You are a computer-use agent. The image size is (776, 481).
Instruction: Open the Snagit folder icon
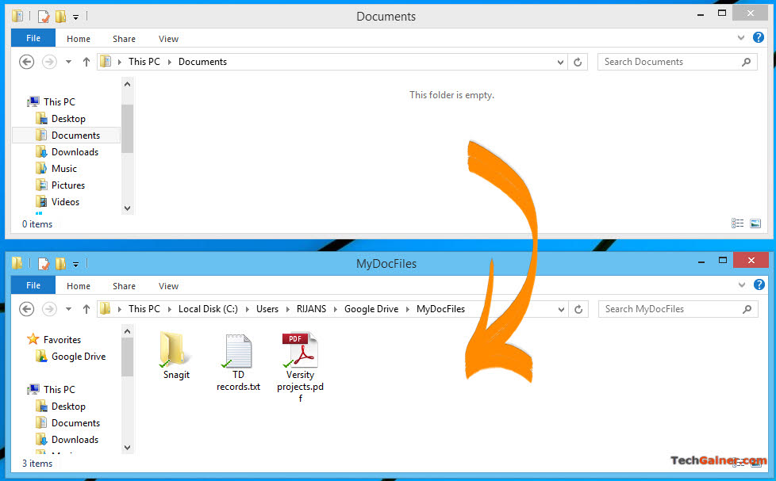pyautogui.click(x=171, y=349)
